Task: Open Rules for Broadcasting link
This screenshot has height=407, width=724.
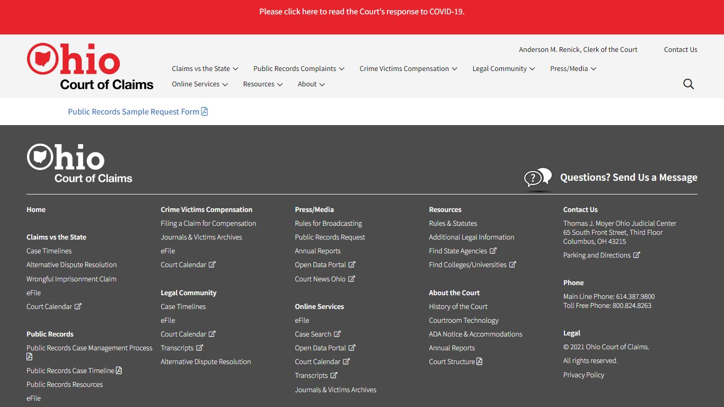Action: click(329, 223)
